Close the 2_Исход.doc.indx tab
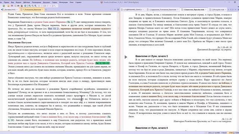The image size is (239, 134). [226, 10]
